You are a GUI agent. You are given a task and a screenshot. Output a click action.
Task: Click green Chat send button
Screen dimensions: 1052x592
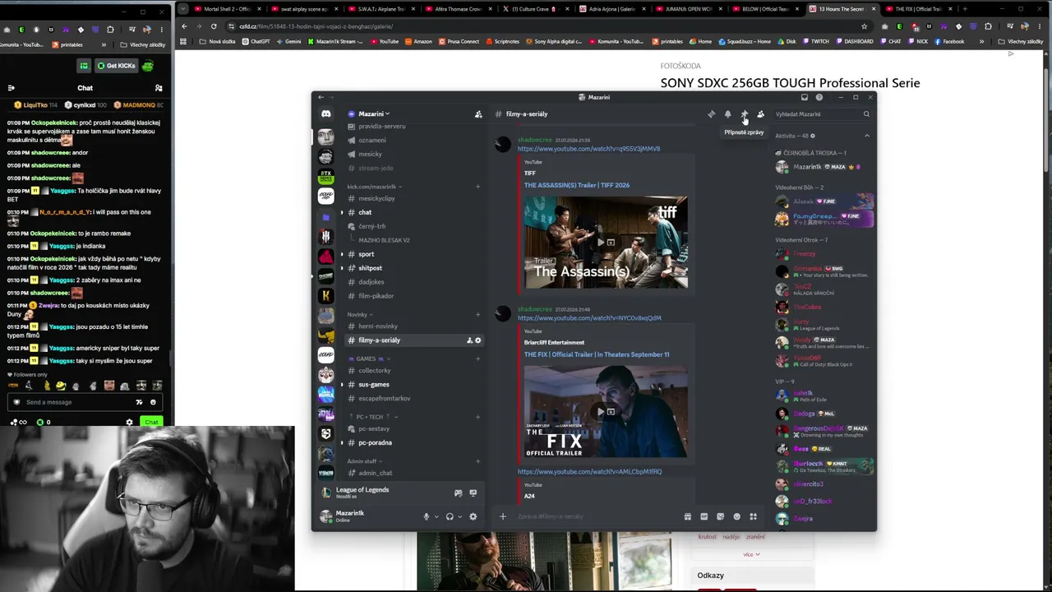(x=150, y=422)
